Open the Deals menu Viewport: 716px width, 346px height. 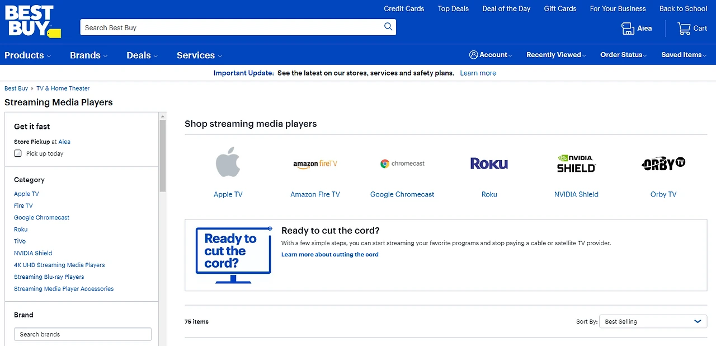(x=142, y=55)
